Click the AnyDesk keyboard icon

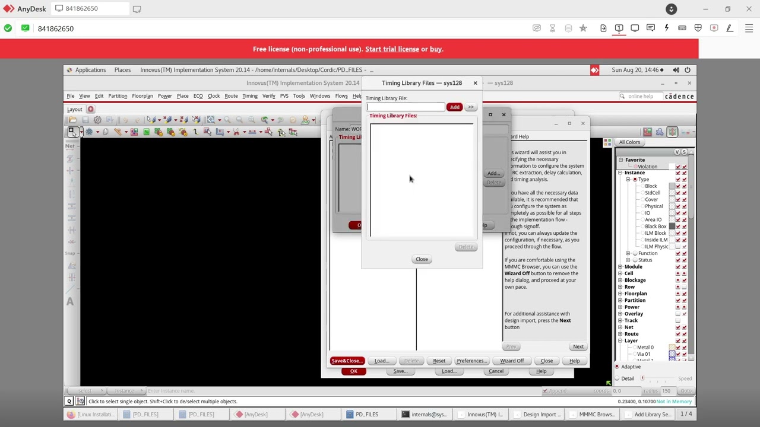point(682,28)
